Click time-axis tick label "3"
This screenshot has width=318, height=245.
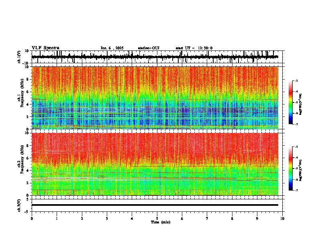click(x=107, y=219)
